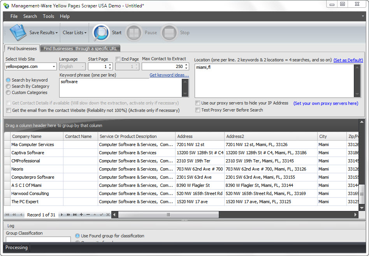
Task: Click in the Location text box
Action: pos(274,81)
